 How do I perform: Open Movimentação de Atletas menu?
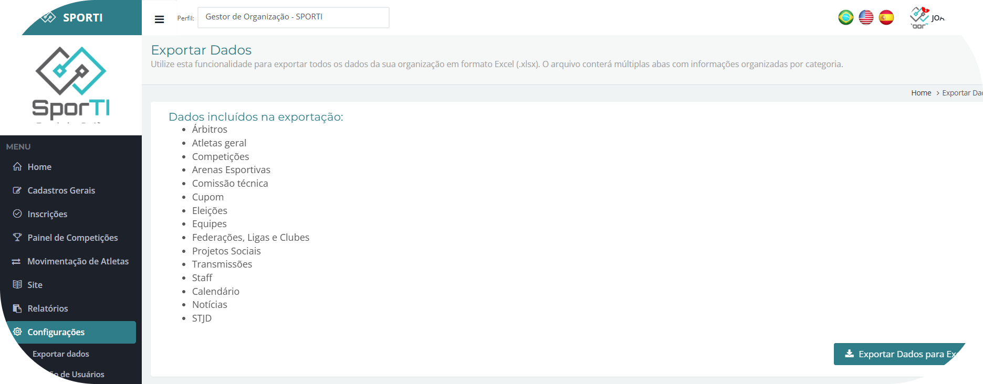point(78,261)
